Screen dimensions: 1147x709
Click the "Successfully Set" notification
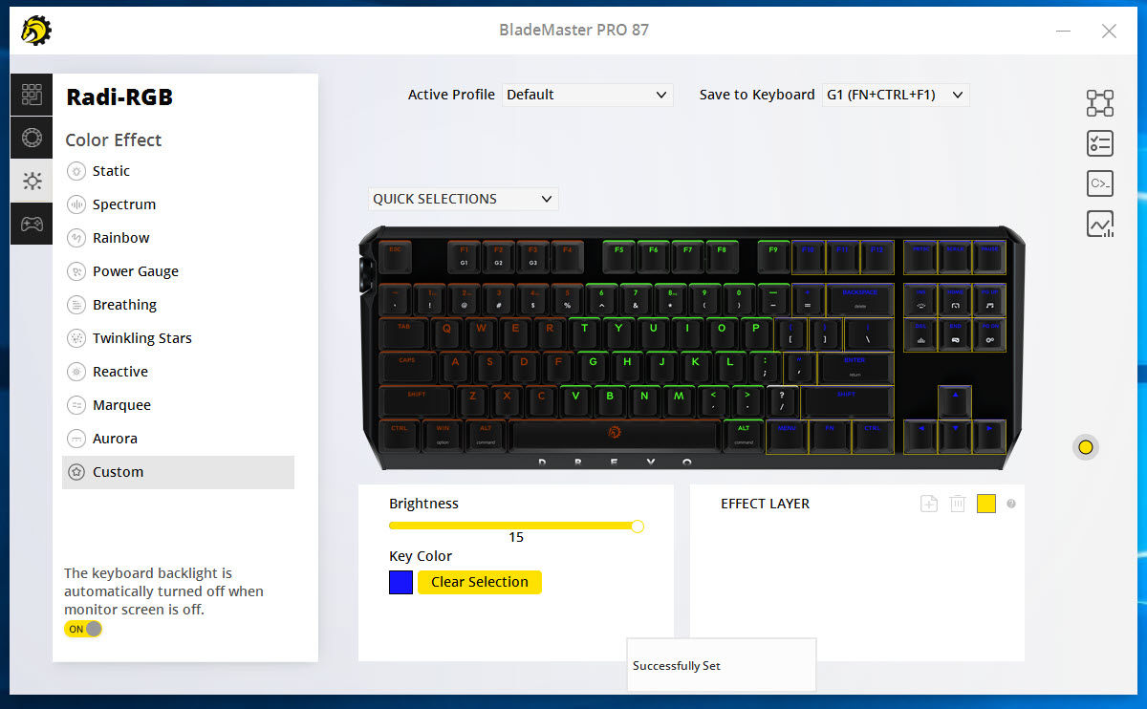(x=722, y=665)
